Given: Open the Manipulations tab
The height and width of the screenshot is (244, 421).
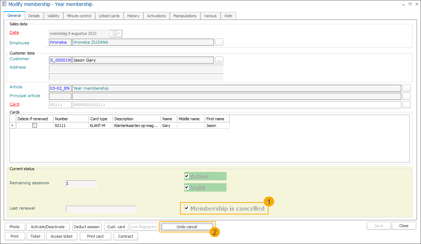Looking at the screenshot, I should pos(185,16).
